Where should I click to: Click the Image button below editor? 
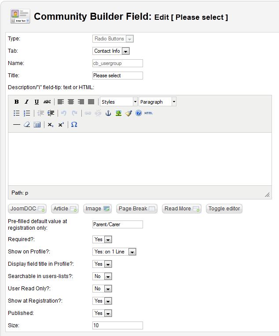97,209
